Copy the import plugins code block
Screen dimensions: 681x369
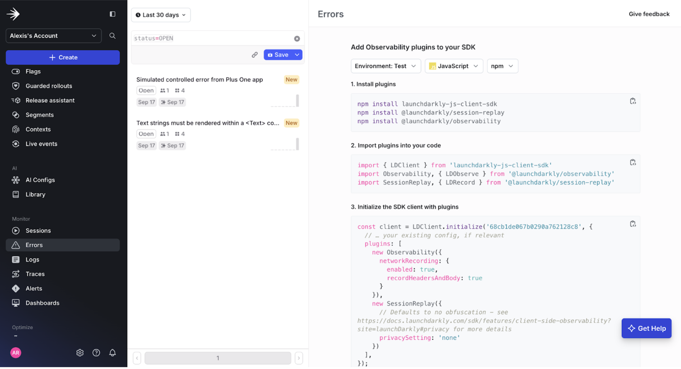coord(633,162)
